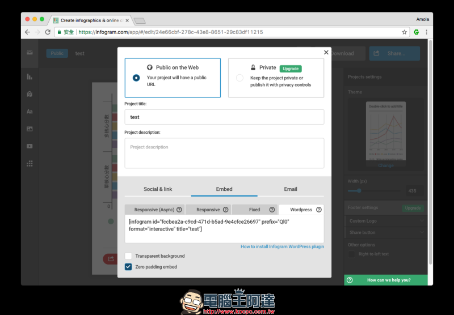Open the image tool in left sidebar
This screenshot has width=454, height=315.
click(x=30, y=129)
